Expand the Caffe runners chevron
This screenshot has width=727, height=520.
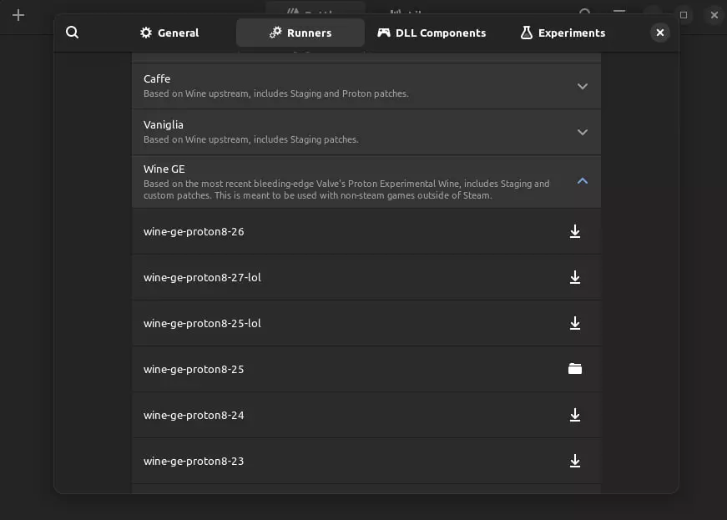(583, 86)
